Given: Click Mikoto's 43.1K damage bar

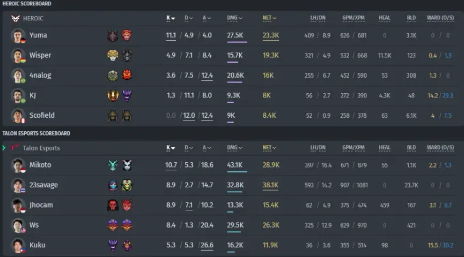Looking at the screenshot, I should [237, 171].
